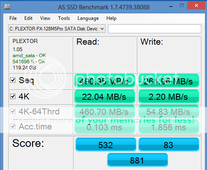Click the total score 881
This screenshot has height=170, width=207.
138,160
